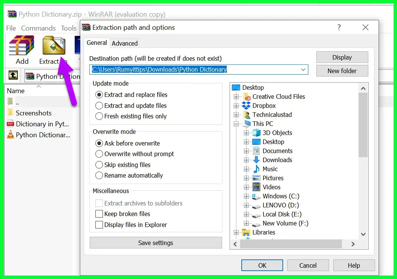The height and width of the screenshot is (279, 397).
Task: Click the Windows (C:) drive icon
Action: click(256, 196)
